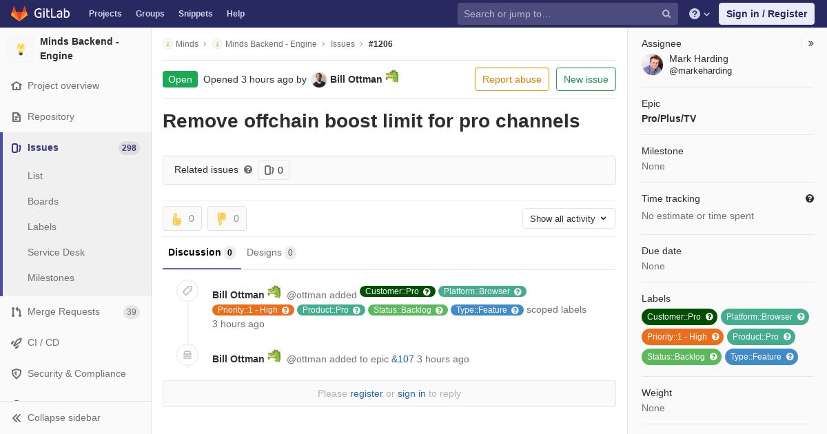This screenshot has width=827, height=434.
Task: Open Milestones in sidebar
Action: 51,278
